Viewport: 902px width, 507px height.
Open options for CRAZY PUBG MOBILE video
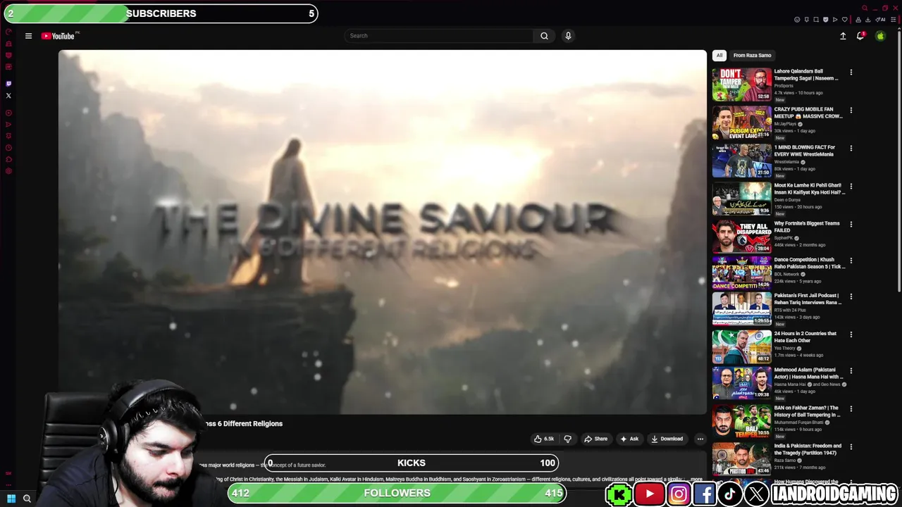[851, 111]
